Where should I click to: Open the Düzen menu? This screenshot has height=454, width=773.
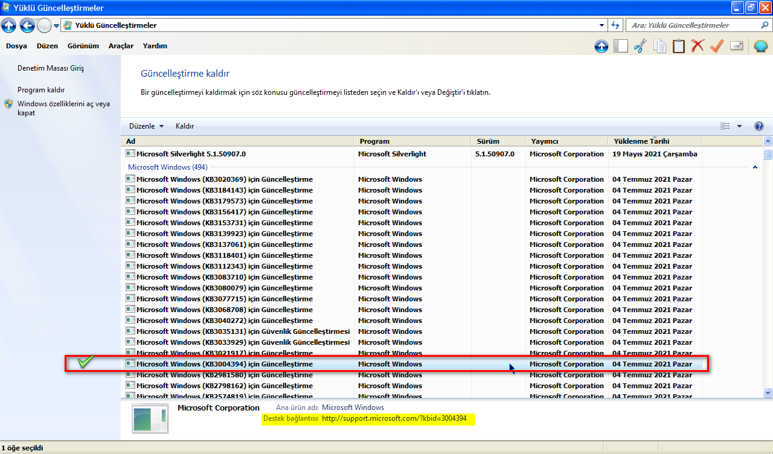click(47, 46)
